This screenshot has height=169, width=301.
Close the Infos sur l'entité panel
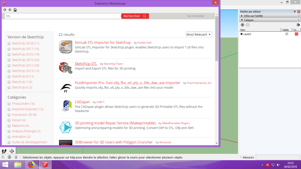299,16
